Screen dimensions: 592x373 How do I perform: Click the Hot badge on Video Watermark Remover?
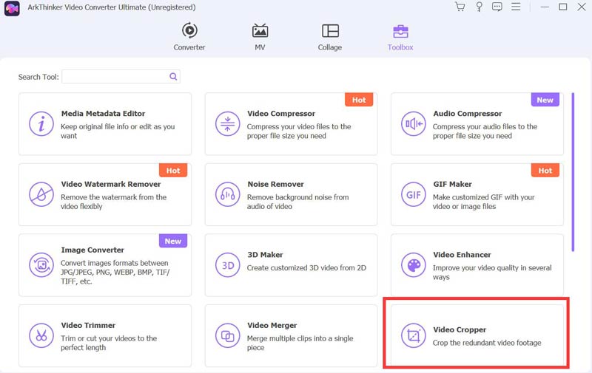click(x=173, y=171)
